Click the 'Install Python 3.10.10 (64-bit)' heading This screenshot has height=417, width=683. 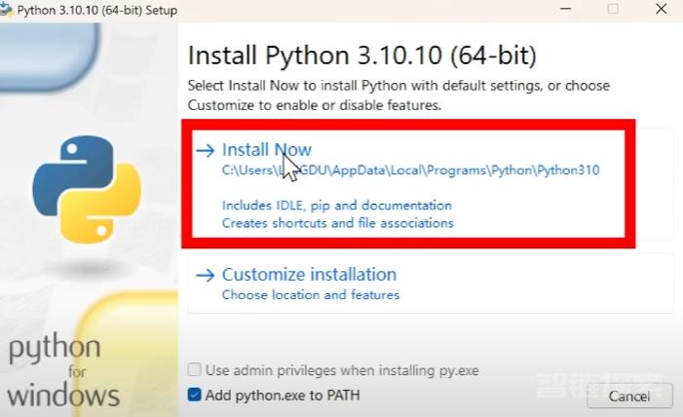[x=362, y=56]
